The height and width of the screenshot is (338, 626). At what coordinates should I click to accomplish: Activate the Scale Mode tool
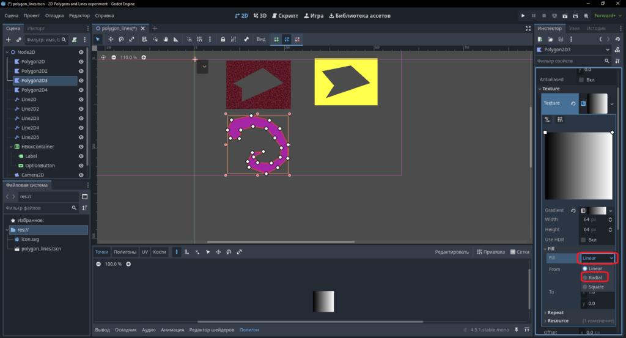[131, 39]
